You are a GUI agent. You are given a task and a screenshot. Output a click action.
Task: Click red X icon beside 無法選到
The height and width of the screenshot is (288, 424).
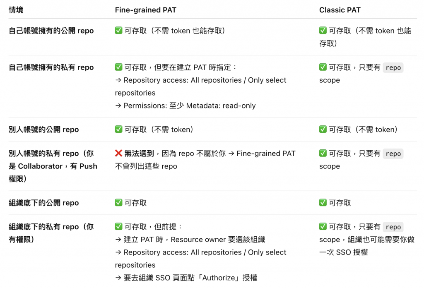[x=118, y=153]
